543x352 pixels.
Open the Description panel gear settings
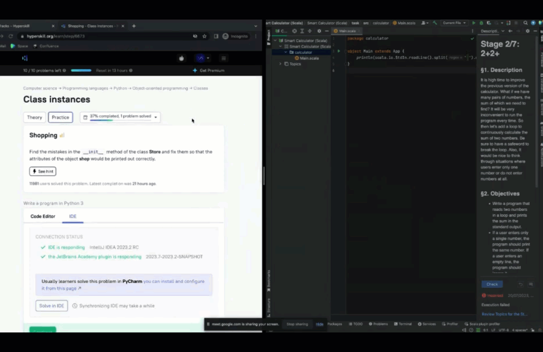point(528,31)
